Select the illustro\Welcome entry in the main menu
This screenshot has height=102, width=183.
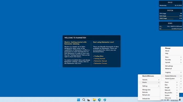[x=172, y=76]
